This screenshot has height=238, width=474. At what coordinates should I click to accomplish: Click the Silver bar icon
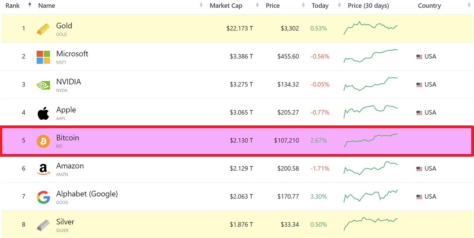[x=43, y=225]
